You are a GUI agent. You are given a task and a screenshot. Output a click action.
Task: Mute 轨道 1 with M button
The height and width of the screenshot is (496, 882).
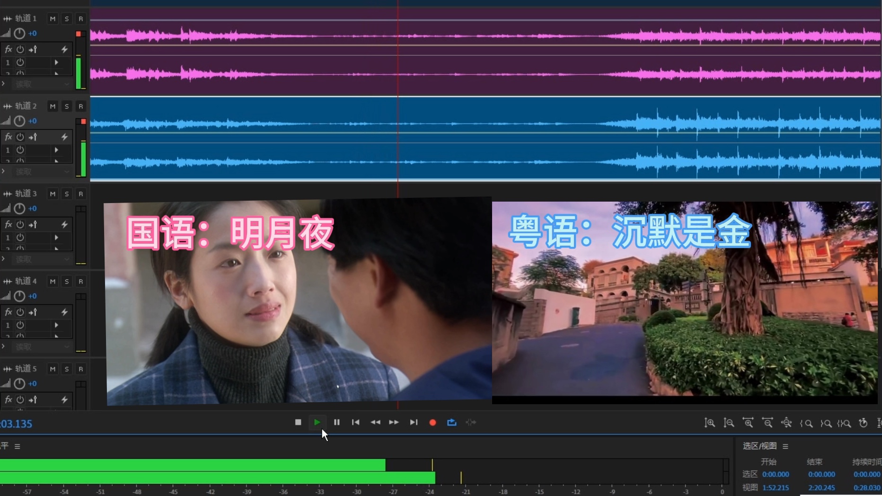(53, 19)
